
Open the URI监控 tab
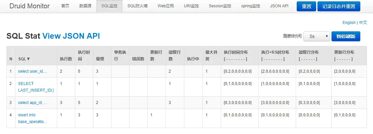click(x=191, y=6)
